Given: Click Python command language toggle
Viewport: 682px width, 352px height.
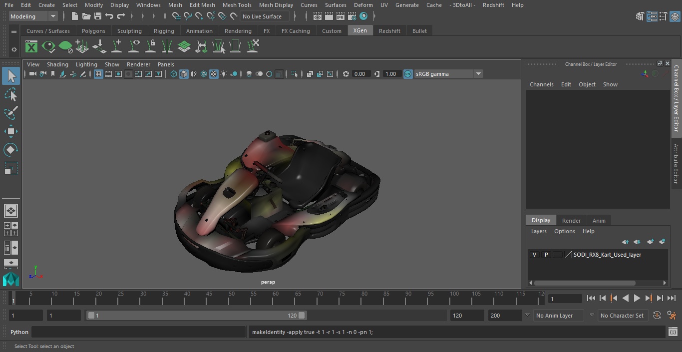Looking at the screenshot, I should point(19,332).
